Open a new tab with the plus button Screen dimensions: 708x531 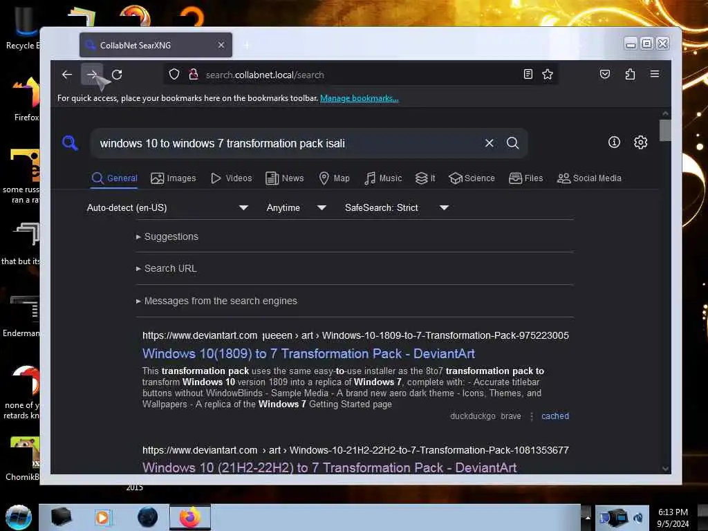246,45
